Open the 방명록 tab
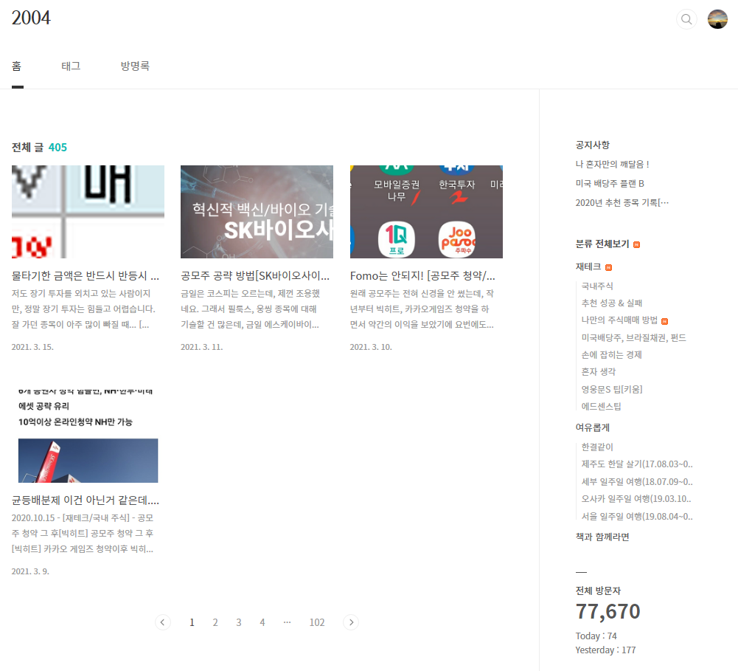Viewport: 738px width, 671px height. click(135, 66)
